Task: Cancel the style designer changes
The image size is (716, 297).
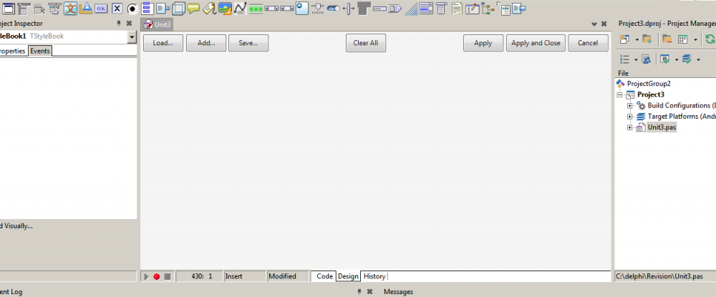Action: 588,43
